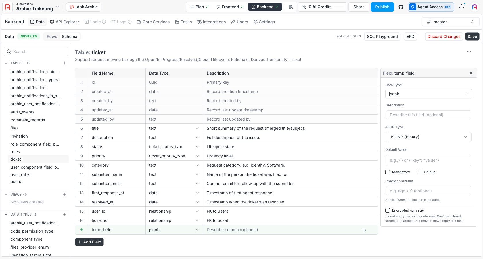The width and height of the screenshot is (483, 259).
Task: Enable the Mandatory checkbox
Action: tap(388, 172)
